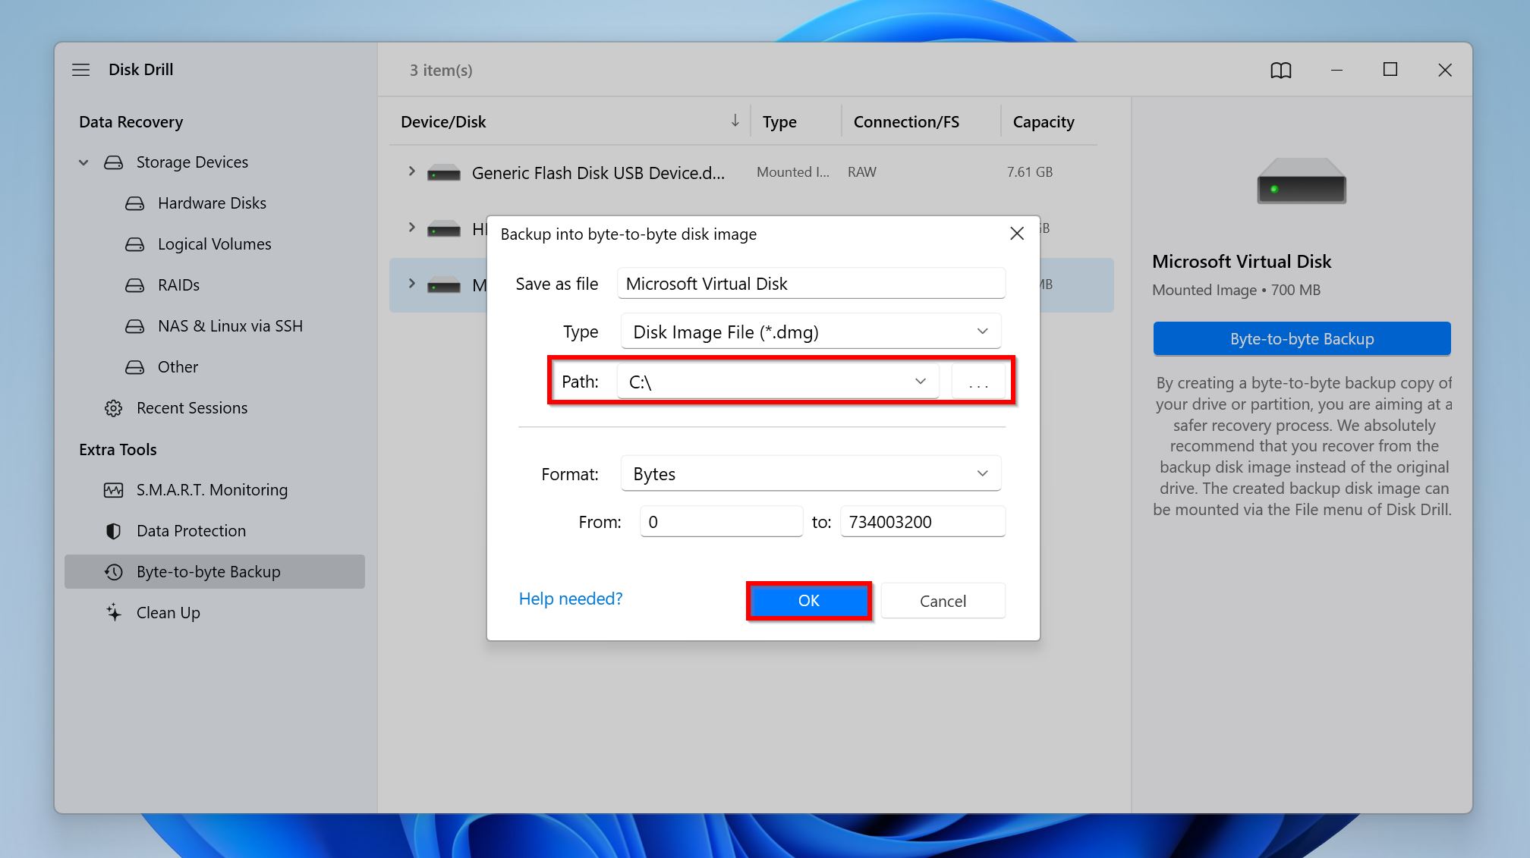This screenshot has height=858, width=1530.
Task: Select Recent Sessions in sidebar
Action: (192, 407)
